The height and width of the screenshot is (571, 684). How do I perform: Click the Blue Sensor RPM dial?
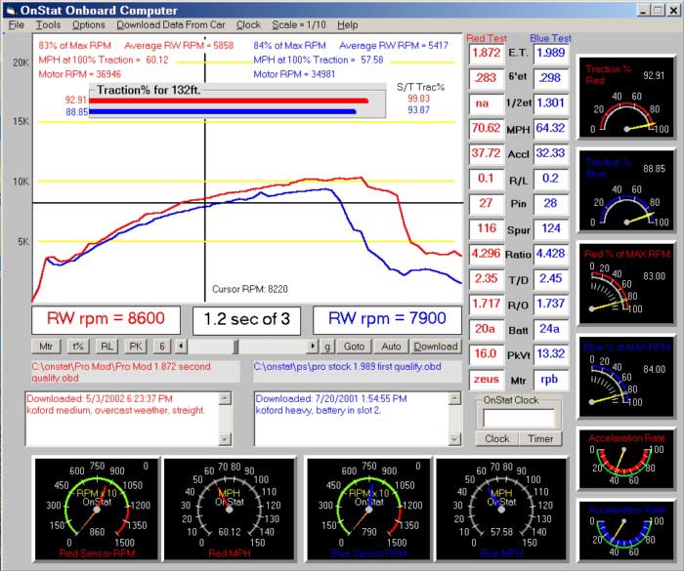368,509
